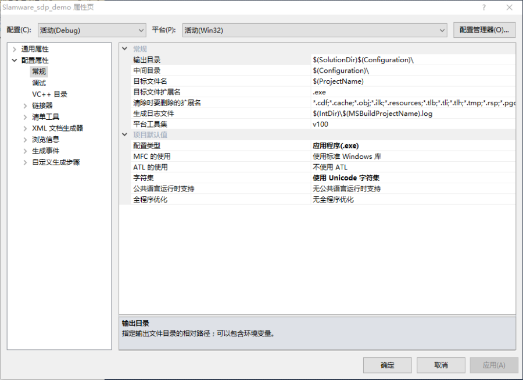The width and height of the screenshot is (523, 380).
Task: Click the 确定 button
Action: (387, 365)
